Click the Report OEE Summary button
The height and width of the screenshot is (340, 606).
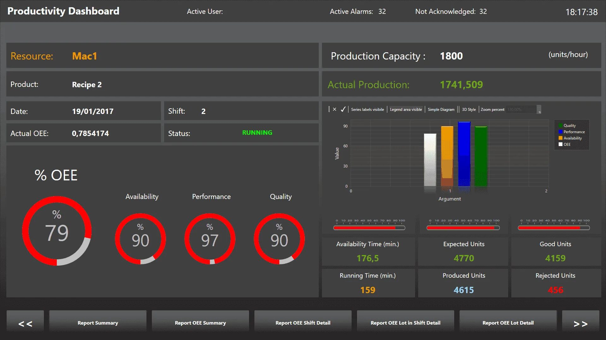(x=201, y=323)
